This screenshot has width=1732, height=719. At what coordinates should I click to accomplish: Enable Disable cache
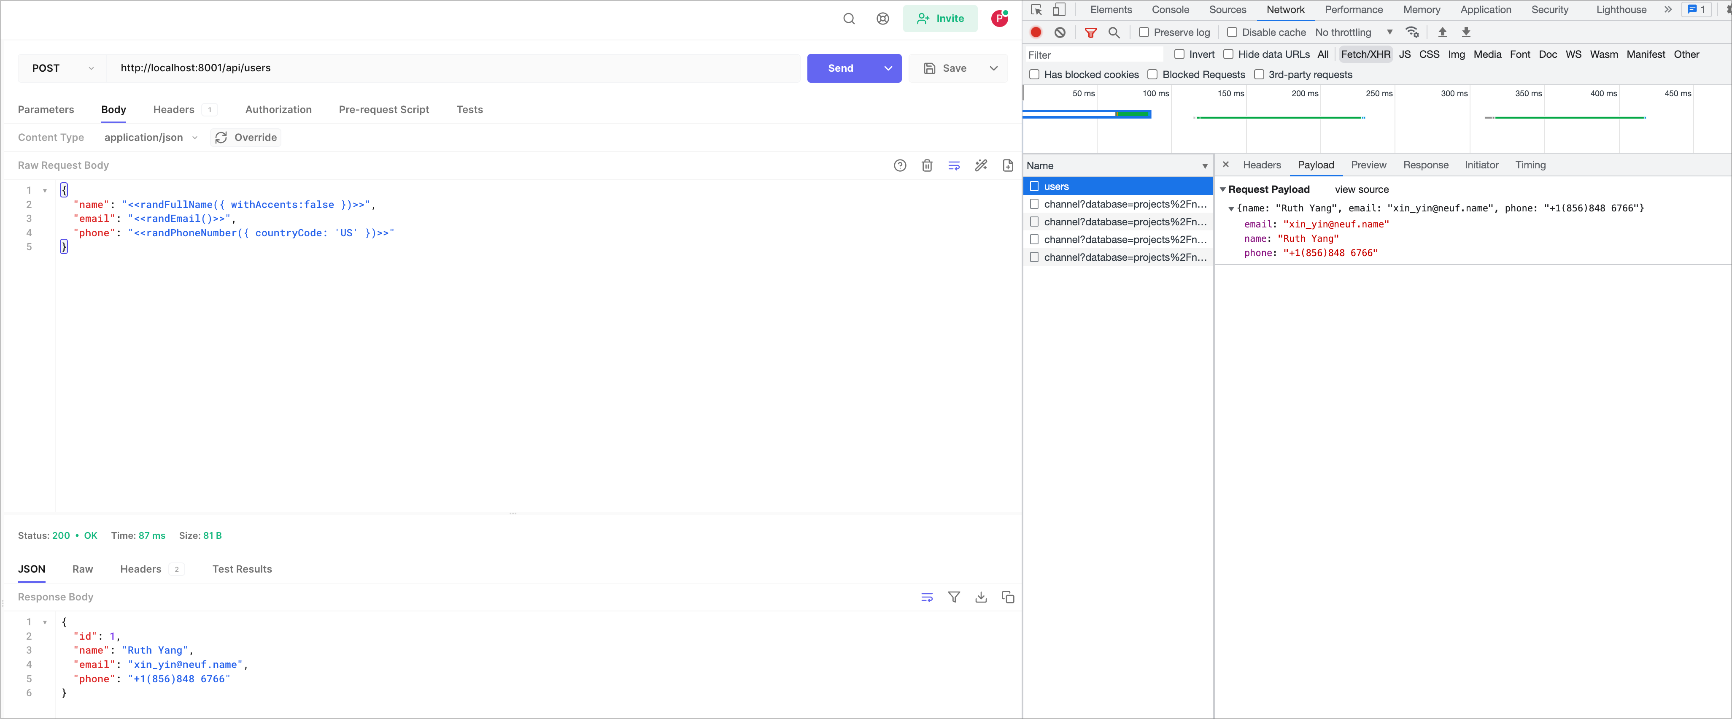tap(1233, 32)
